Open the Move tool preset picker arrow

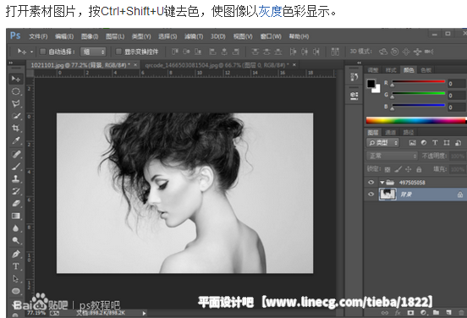[31, 52]
